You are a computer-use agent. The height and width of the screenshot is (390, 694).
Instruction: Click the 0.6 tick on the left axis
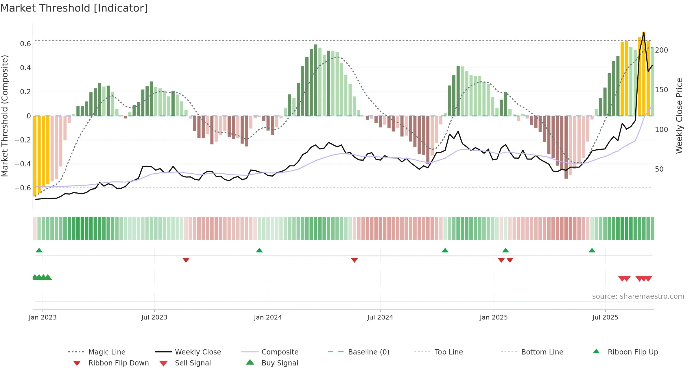click(25, 44)
